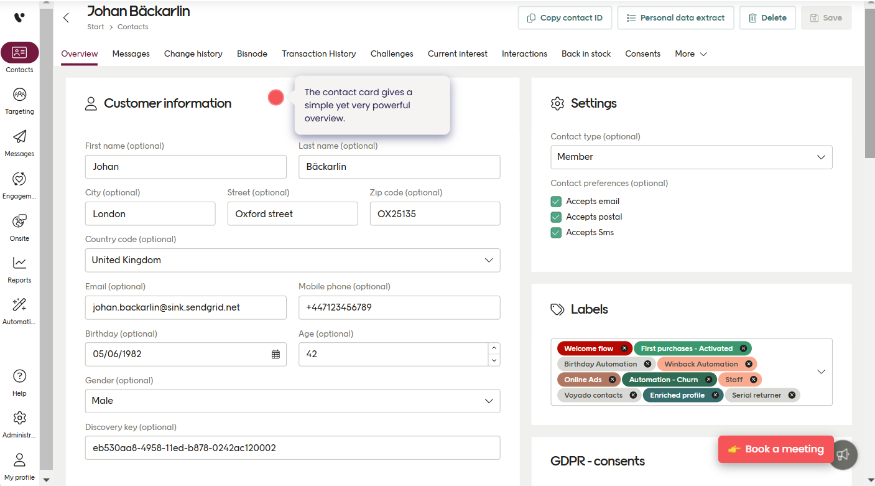The width and height of the screenshot is (875, 486).
Task: Toggle the Accepts Sms checkbox
Action: tap(555, 232)
